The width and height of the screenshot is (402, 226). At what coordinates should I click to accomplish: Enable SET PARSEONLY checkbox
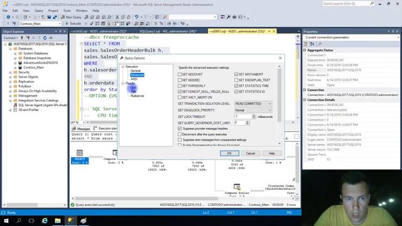click(x=180, y=86)
